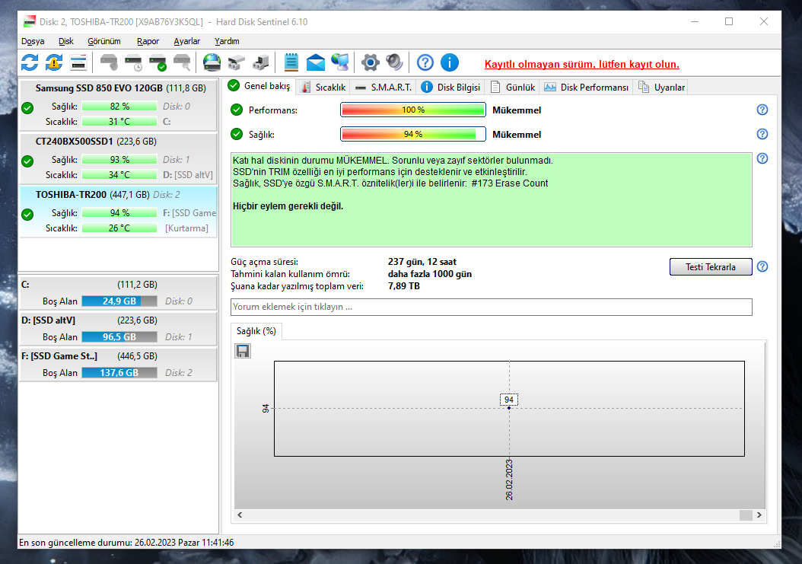Open the Günlük tab
Image resolution: width=802 pixels, height=564 pixels.
(x=513, y=88)
